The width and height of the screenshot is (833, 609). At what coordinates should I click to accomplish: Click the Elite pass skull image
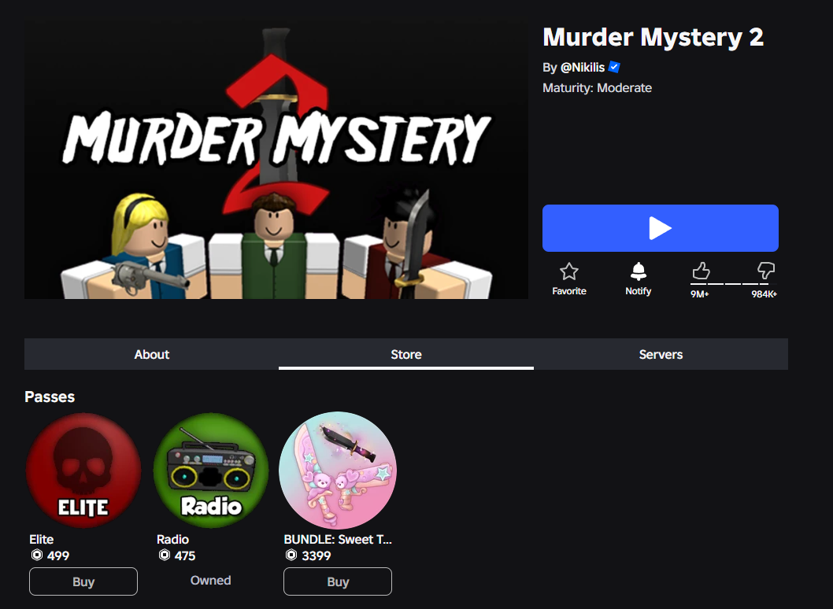(x=83, y=471)
